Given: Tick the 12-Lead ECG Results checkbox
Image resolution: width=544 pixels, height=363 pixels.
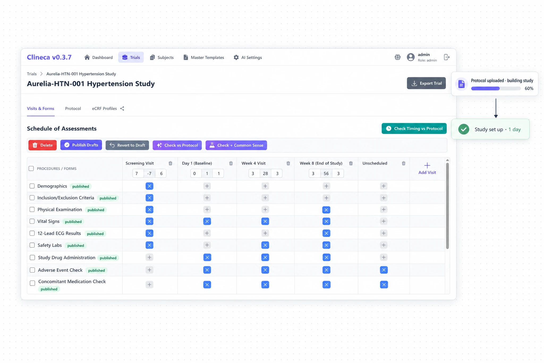Looking at the screenshot, I should 32,233.
